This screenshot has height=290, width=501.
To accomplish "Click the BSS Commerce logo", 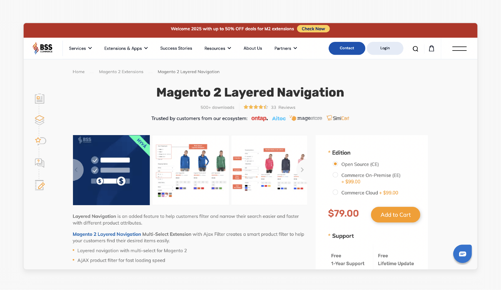I will click(x=42, y=48).
